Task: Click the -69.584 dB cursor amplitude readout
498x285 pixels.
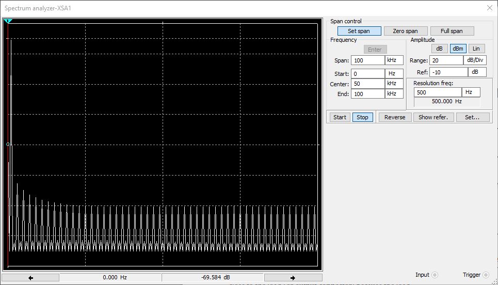Action: (213, 278)
